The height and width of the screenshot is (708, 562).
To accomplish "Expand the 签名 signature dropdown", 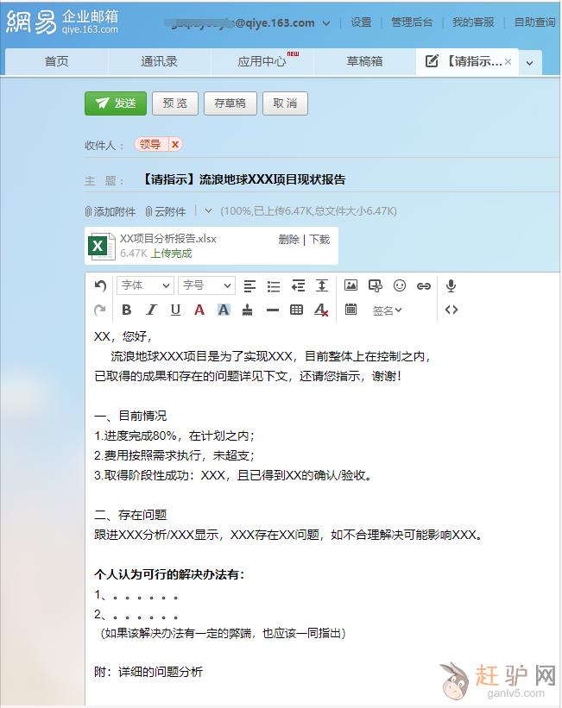I will click(x=387, y=310).
